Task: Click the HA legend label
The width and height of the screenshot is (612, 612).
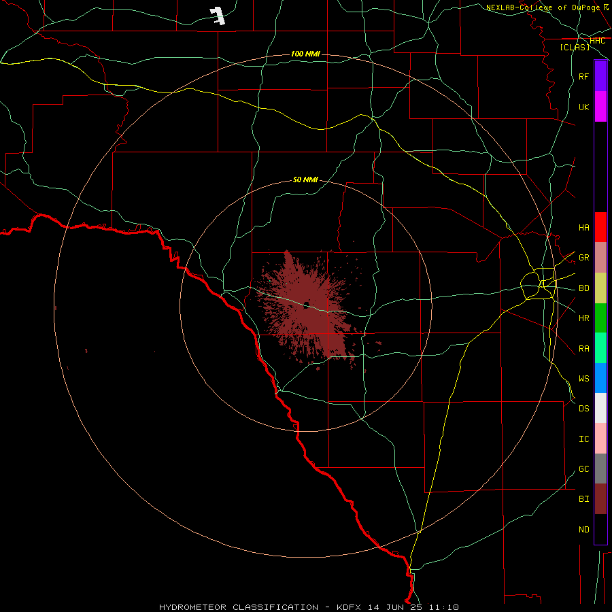Action: tap(583, 228)
